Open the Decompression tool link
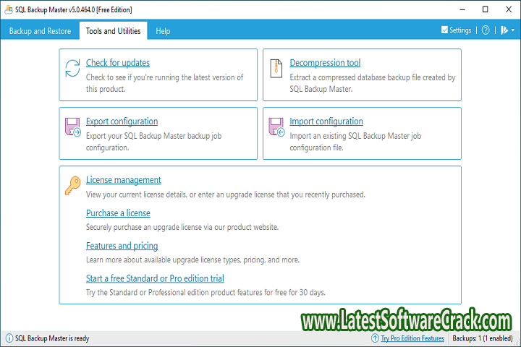The height and width of the screenshot is (347, 521). point(325,62)
